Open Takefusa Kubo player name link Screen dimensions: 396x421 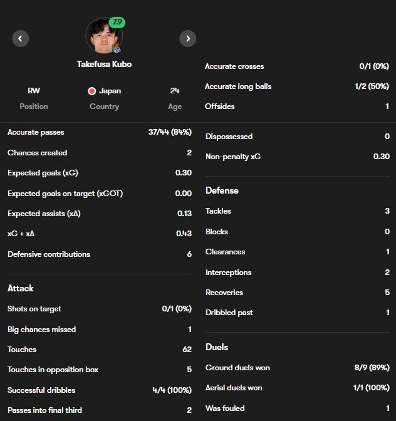pyautogui.click(x=104, y=64)
